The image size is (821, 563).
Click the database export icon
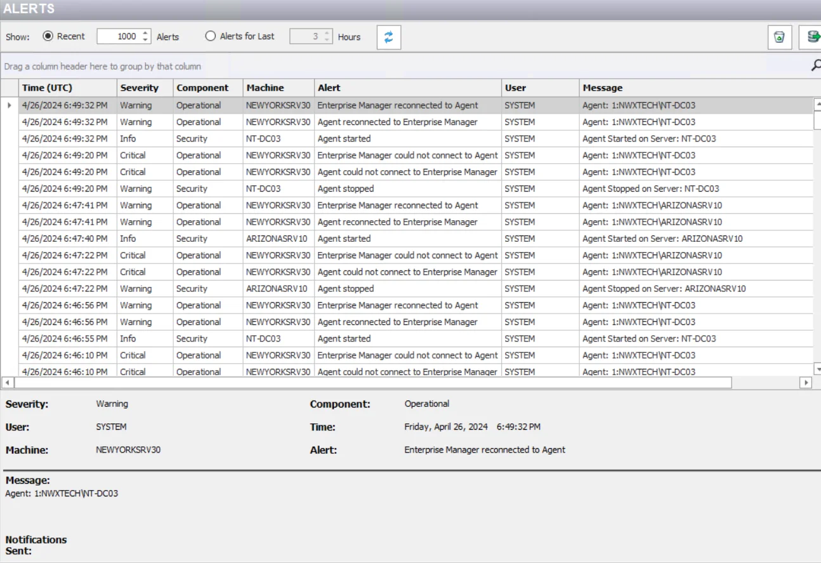pos(811,37)
